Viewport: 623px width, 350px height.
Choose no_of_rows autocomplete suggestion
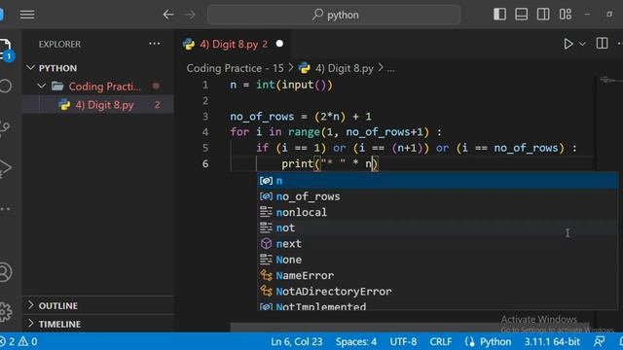437,196
